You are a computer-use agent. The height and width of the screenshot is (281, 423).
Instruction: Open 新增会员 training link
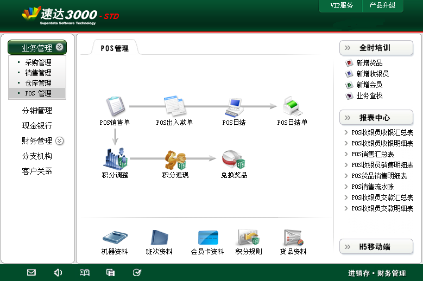pos(369,85)
